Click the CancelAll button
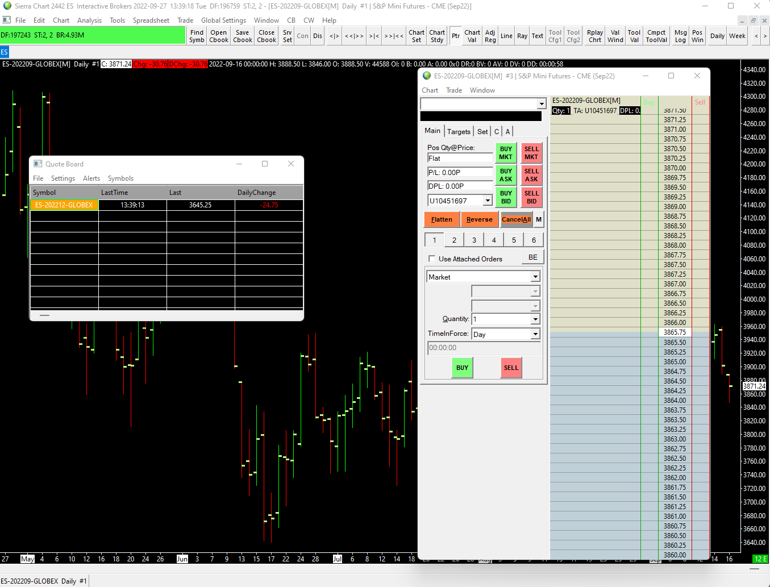This screenshot has width=770, height=587. pyautogui.click(x=516, y=219)
